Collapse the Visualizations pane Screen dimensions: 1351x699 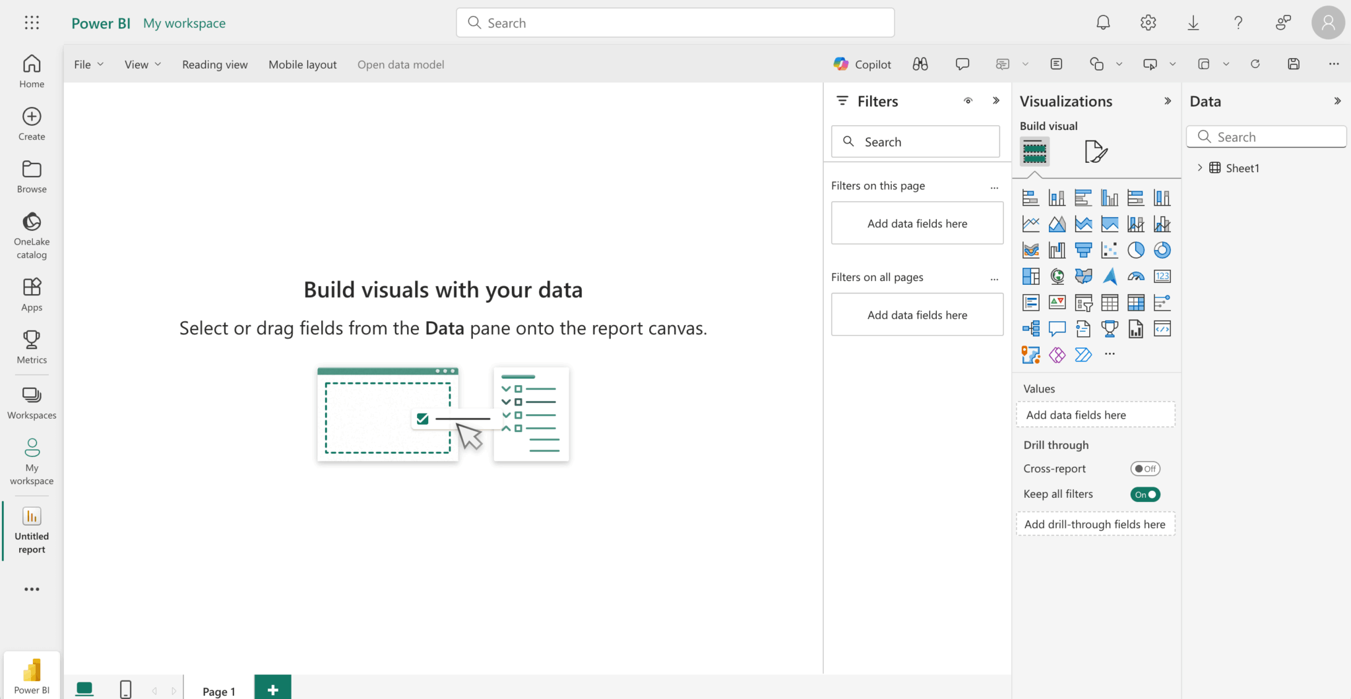(1167, 101)
